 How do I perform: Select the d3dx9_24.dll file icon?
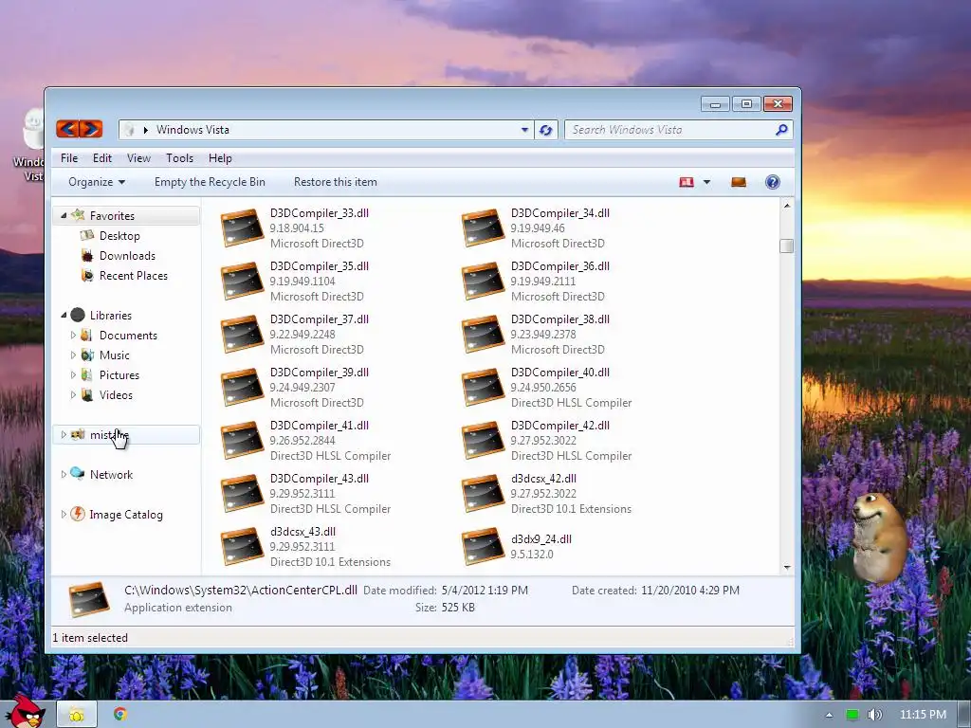click(x=483, y=547)
